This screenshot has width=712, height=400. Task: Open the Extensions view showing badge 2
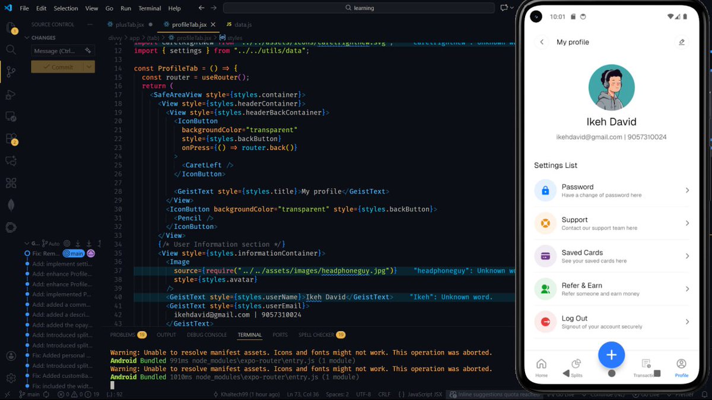pyautogui.click(x=10, y=137)
